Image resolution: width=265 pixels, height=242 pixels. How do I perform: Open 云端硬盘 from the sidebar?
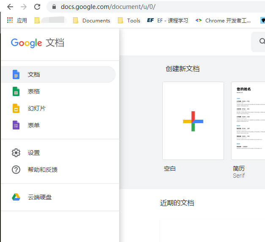[58, 197]
